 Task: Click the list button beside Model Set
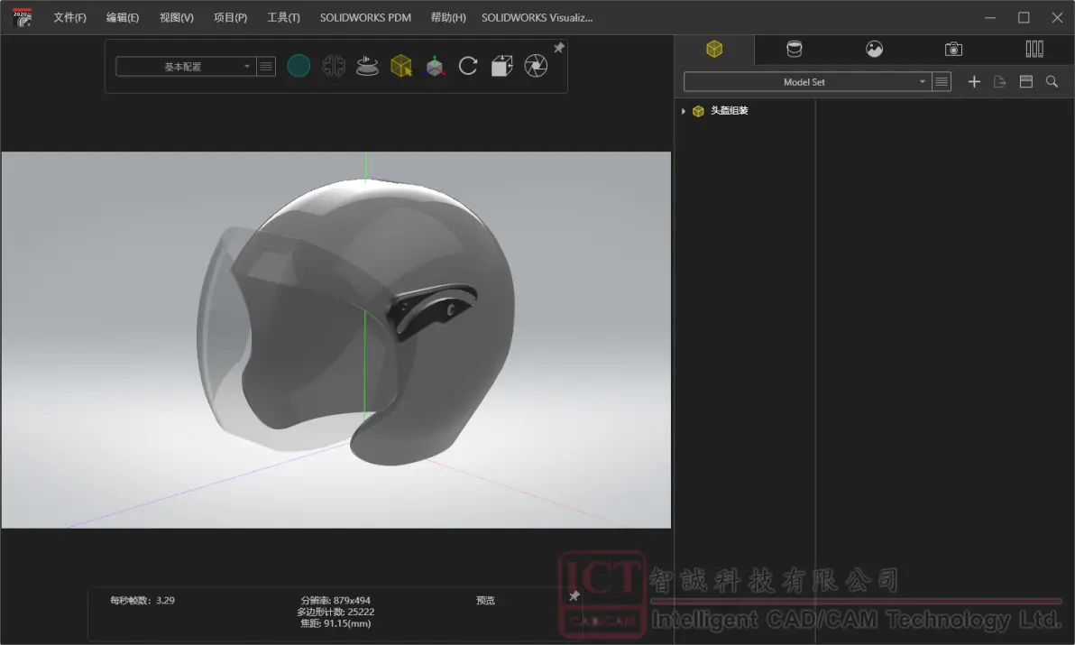(942, 82)
